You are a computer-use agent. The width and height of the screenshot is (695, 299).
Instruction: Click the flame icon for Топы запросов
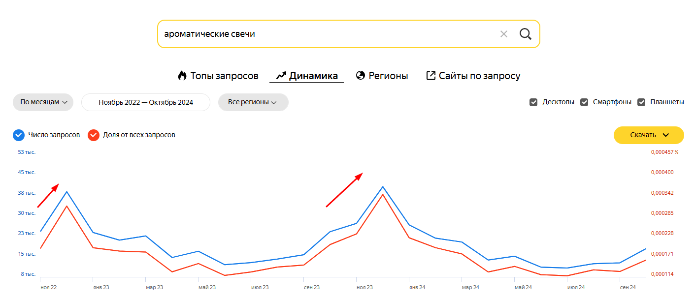[182, 76]
